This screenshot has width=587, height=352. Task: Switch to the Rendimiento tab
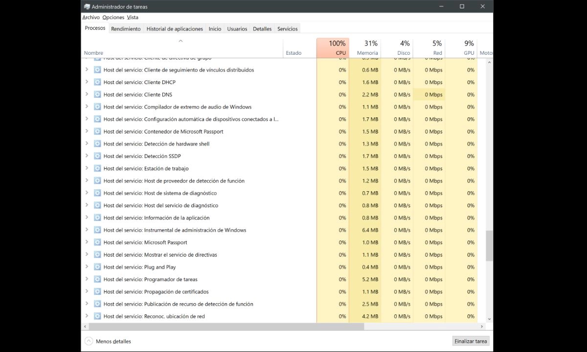click(x=126, y=28)
